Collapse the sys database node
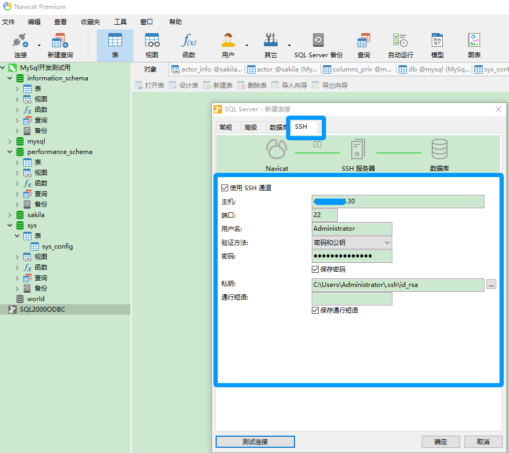Screen dimensions: 509x453 tap(10, 225)
